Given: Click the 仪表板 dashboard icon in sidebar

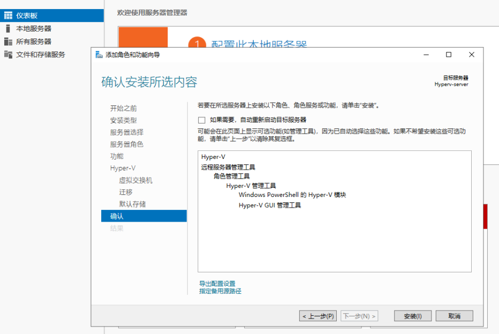Looking at the screenshot, I should click(8, 16).
